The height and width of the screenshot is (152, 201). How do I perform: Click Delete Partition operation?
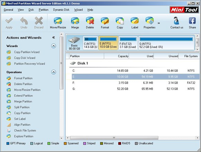[x=23, y=84]
